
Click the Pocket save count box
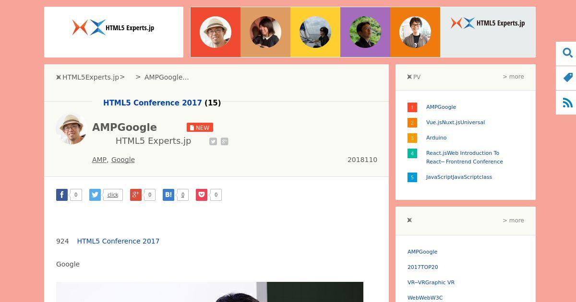point(216,195)
